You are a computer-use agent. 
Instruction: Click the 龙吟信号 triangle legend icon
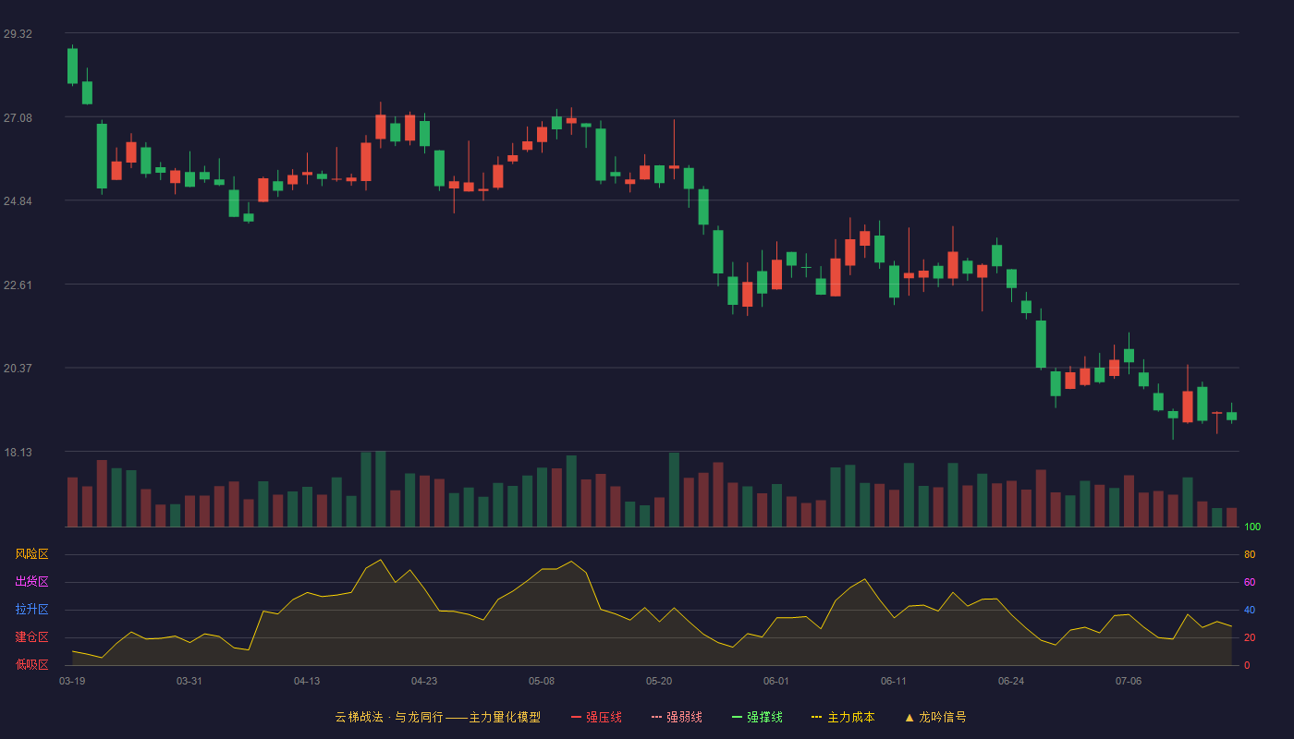pyautogui.click(x=909, y=717)
